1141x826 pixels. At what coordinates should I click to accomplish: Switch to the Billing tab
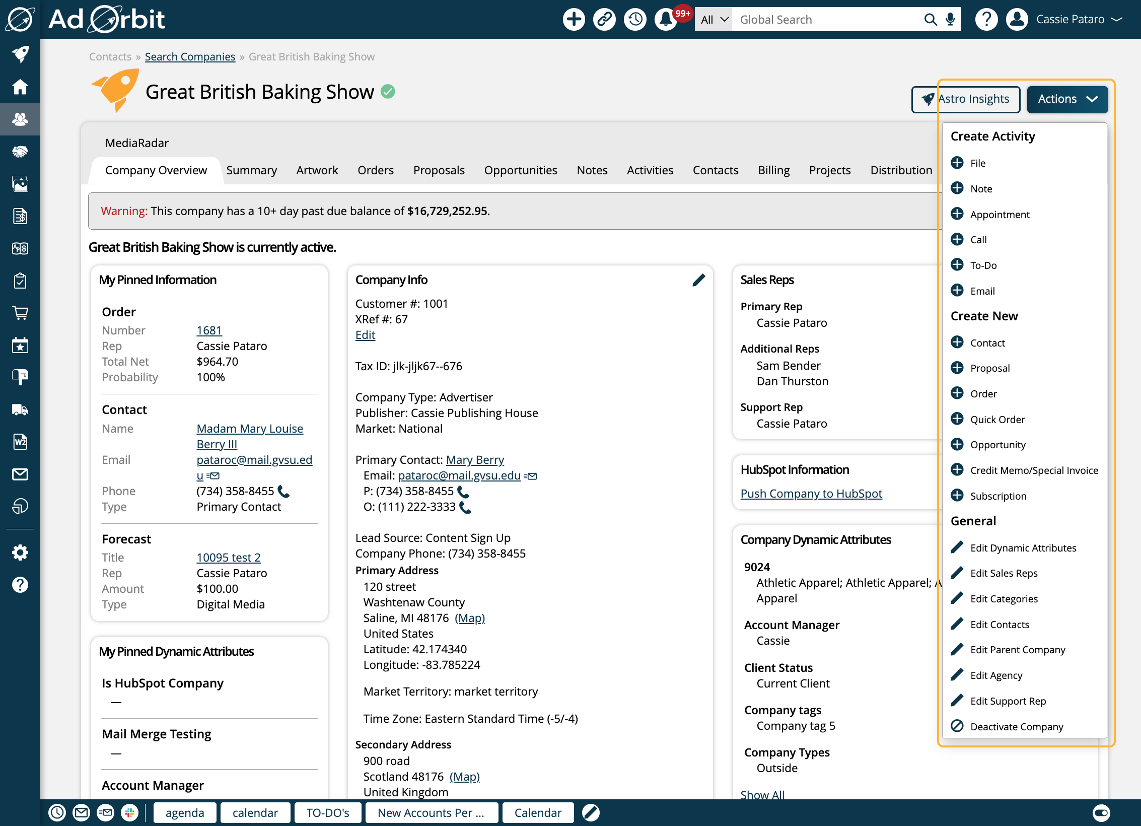[x=773, y=170]
